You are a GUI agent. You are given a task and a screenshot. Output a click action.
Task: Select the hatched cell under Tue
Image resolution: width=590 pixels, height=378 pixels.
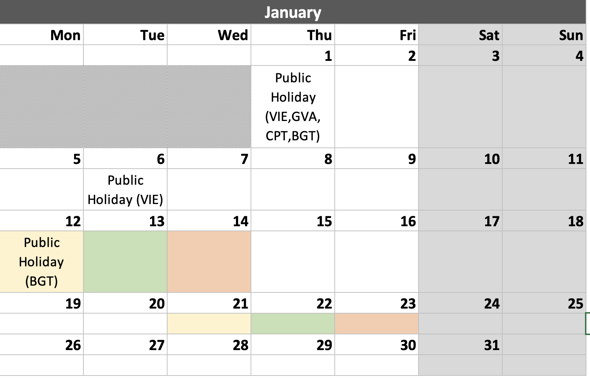click(x=125, y=107)
